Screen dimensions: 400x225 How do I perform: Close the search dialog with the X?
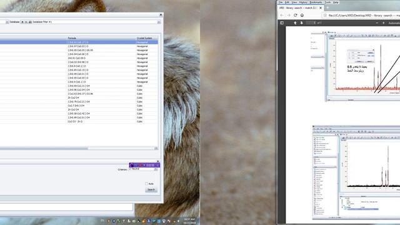pyautogui.click(x=161, y=15)
